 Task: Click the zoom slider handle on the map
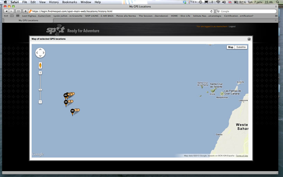(40, 90)
